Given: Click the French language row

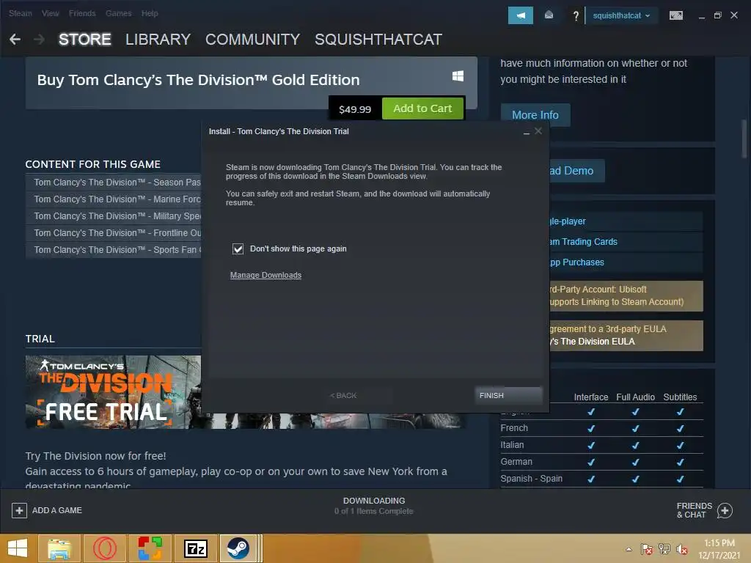Looking at the screenshot, I should [601, 428].
